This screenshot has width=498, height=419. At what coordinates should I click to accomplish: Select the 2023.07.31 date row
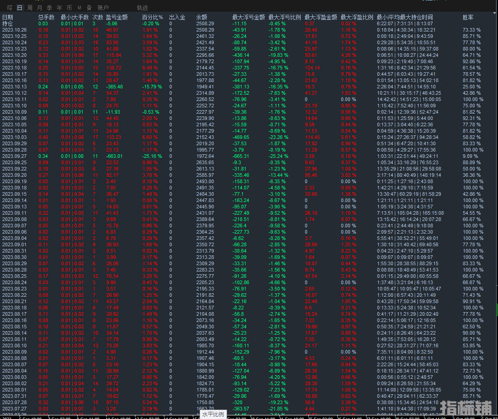pyautogui.click(x=14, y=396)
